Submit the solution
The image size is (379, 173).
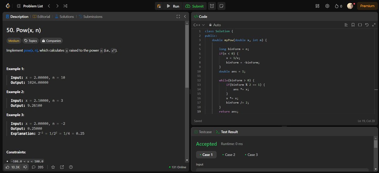(x=195, y=6)
